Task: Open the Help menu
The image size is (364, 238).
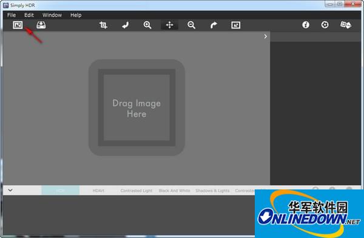Action: pos(76,15)
